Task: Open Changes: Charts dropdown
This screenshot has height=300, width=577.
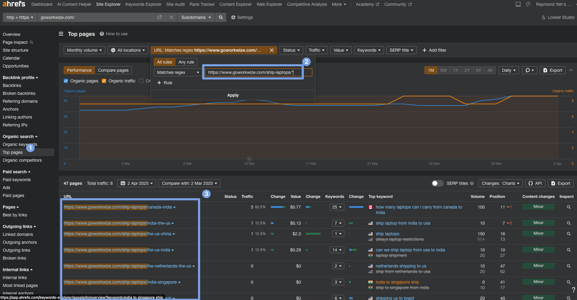Action: tap(500, 183)
